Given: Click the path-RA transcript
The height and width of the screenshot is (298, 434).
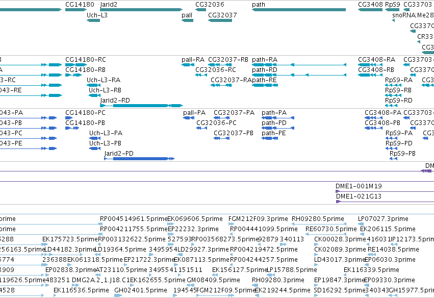Looking at the screenshot, I should 265,60.
